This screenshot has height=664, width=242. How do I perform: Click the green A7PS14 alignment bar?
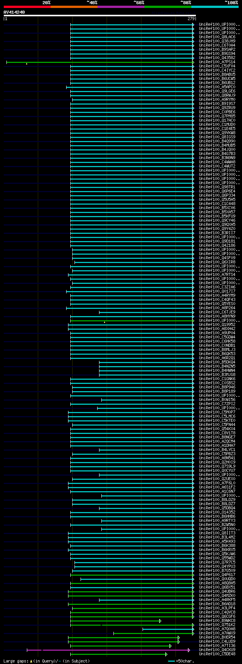point(99,62)
